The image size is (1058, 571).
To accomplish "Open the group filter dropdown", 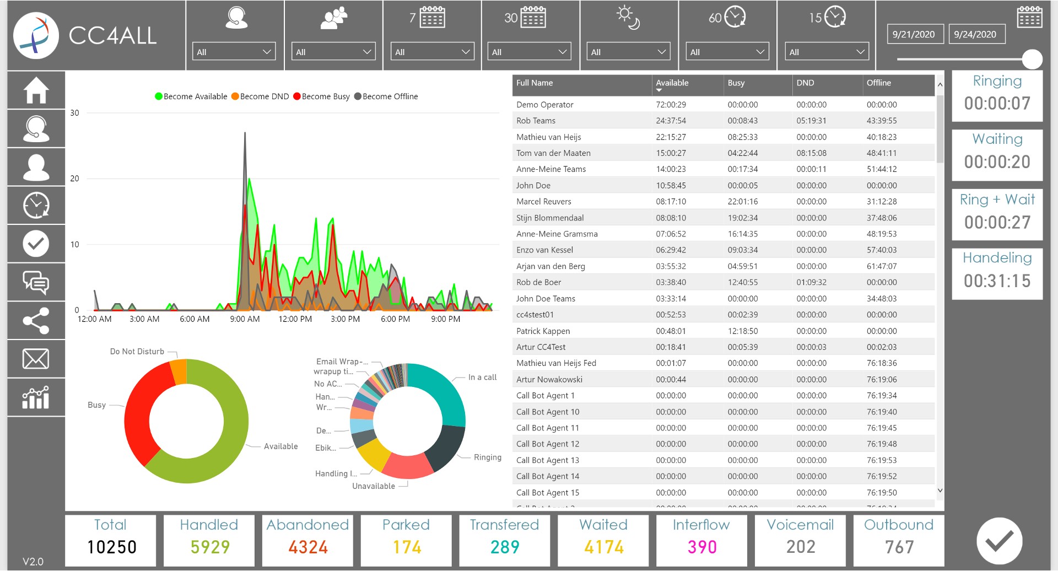I will 333,52.
